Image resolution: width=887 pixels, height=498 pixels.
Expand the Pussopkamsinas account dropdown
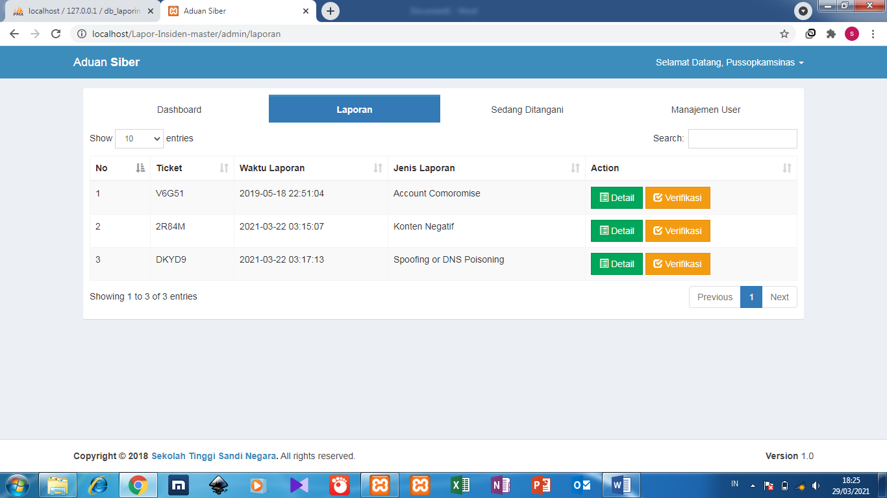729,62
